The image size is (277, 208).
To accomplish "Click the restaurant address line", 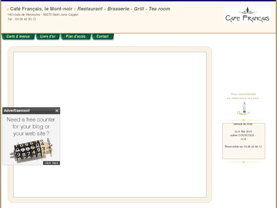I will click(43, 15).
